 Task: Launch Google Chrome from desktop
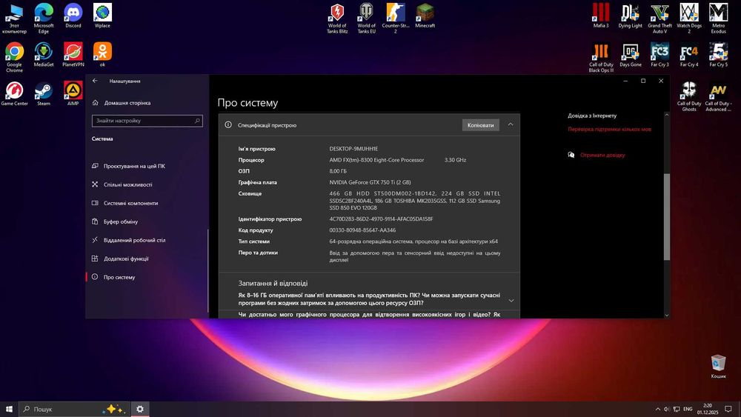(14, 52)
